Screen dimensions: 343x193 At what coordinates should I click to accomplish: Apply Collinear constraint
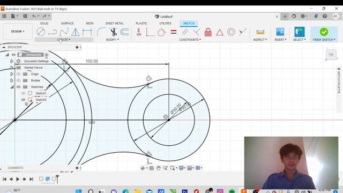point(242,32)
